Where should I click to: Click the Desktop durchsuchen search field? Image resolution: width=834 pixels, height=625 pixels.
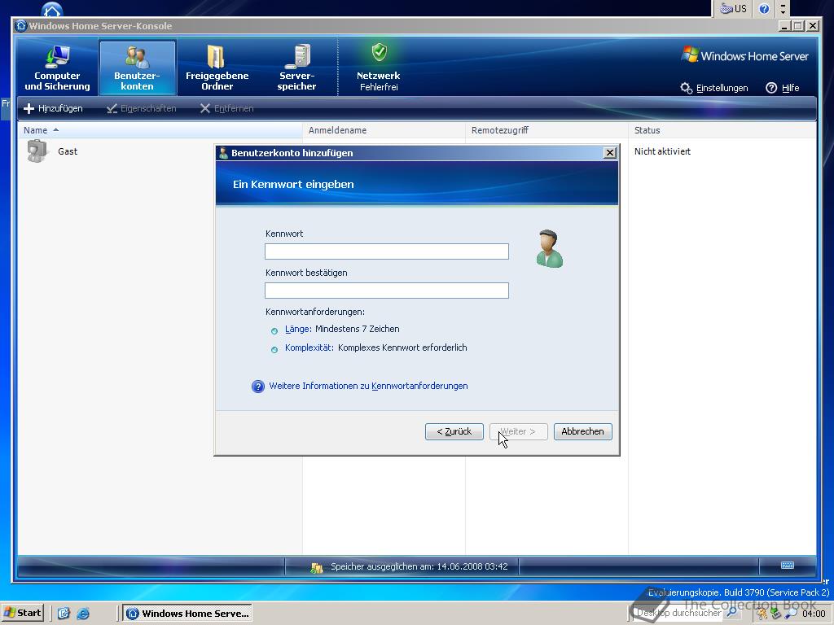tap(678, 613)
